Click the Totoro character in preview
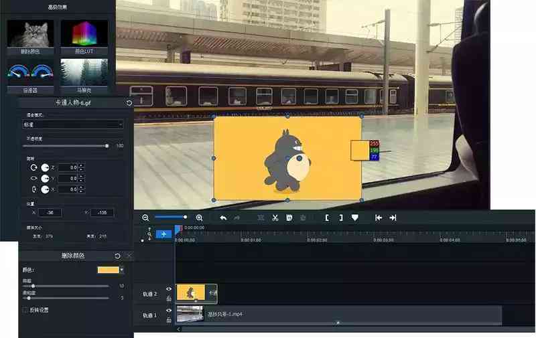This screenshot has height=338, width=536. [x=287, y=161]
